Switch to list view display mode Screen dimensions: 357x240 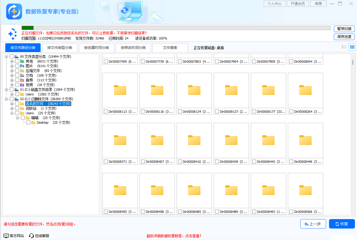click(345, 47)
